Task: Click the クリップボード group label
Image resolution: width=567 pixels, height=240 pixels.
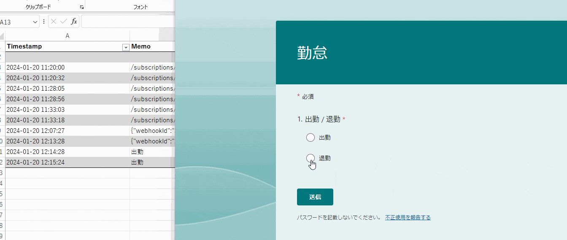Action: point(38,7)
